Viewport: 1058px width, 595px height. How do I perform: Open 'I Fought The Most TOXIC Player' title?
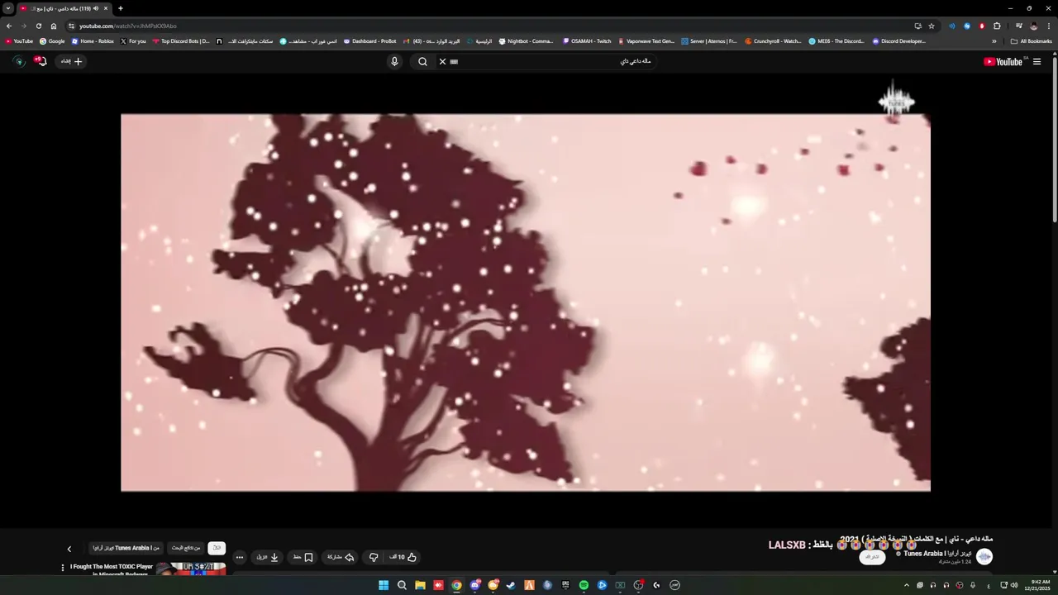[x=112, y=567]
